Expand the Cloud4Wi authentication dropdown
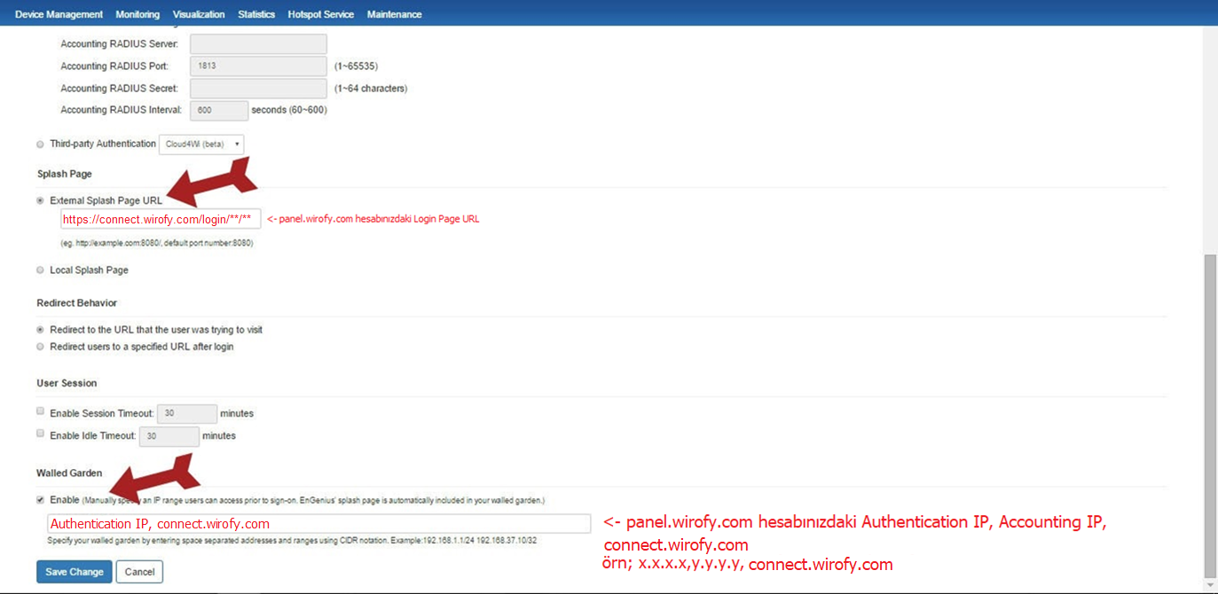 tap(201, 145)
